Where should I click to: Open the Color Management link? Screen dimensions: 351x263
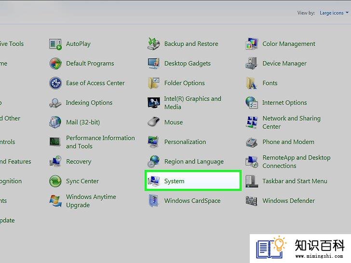click(x=289, y=44)
